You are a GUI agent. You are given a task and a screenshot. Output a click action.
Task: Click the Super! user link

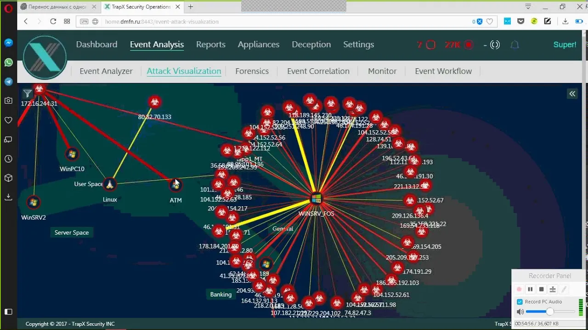[x=565, y=44]
